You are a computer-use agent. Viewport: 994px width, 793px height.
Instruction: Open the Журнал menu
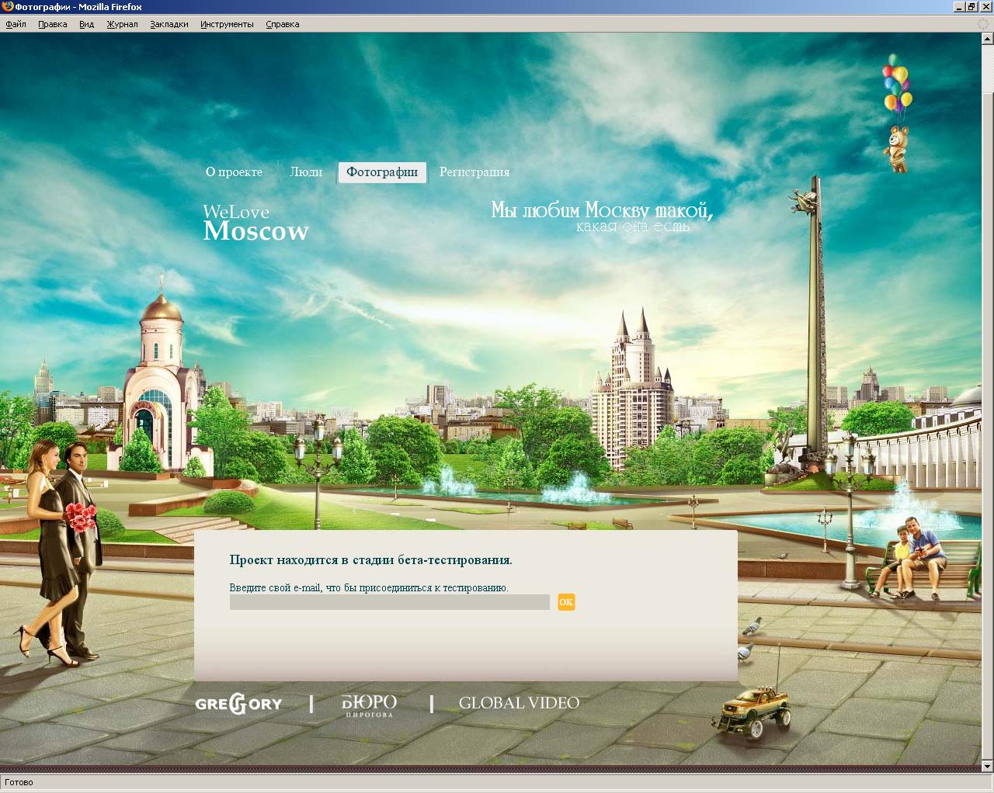122,24
